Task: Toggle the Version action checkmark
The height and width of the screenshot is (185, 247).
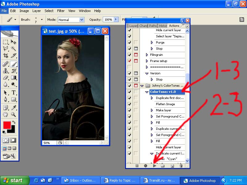Action: [129, 73]
